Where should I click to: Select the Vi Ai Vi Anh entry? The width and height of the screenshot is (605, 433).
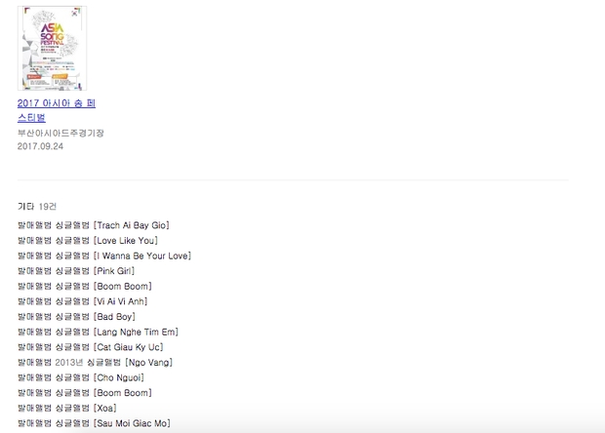(83, 301)
